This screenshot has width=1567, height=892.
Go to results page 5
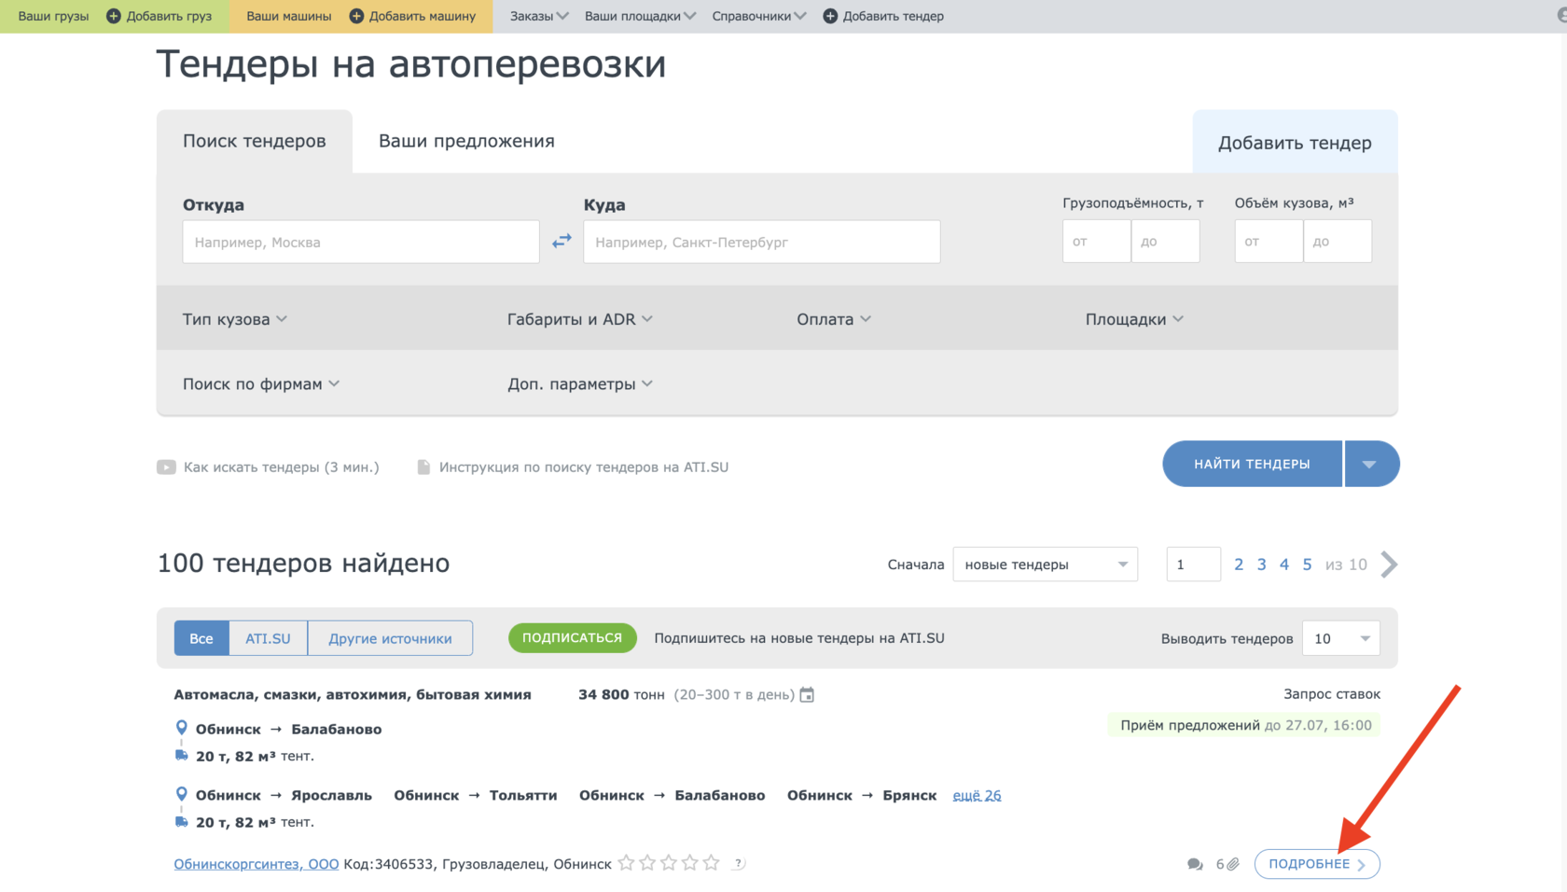click(x=1307, y=564)
